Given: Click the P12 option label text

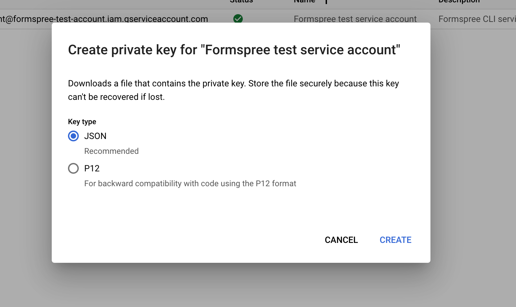Looking at the screenshot, I should (92, 168).
